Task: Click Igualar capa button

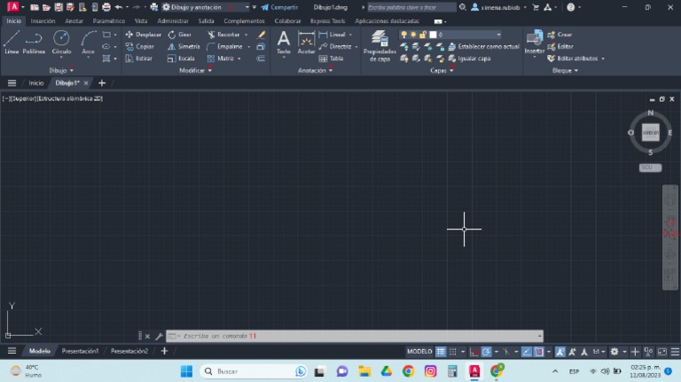Action: (x=469, y=58)
